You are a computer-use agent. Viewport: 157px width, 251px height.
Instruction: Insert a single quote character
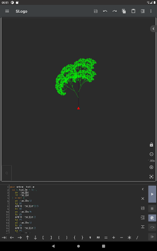pyautogui.click(x=90, y=238)
